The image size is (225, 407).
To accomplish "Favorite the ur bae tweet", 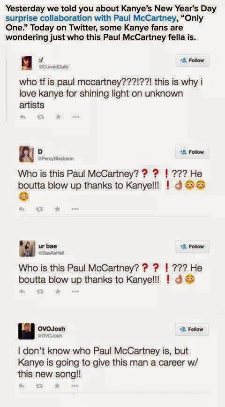I will pos(58,291).
